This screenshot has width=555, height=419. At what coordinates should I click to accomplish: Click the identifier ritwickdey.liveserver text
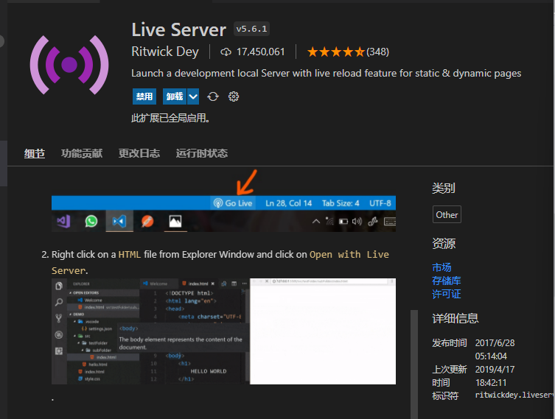point(515,395)
